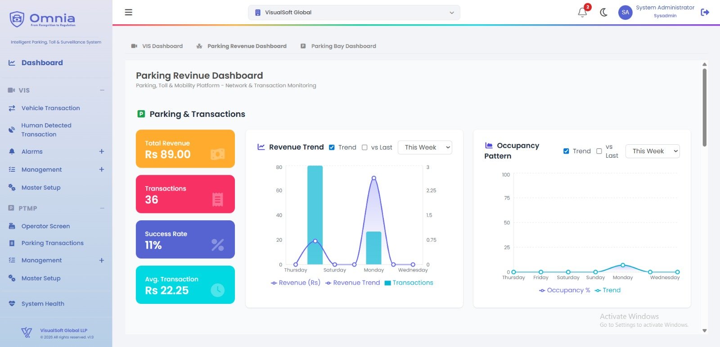The height and width of the screenshot is (347, 720).
Task: Click the logout arrow icon
Action: (705, 12)
